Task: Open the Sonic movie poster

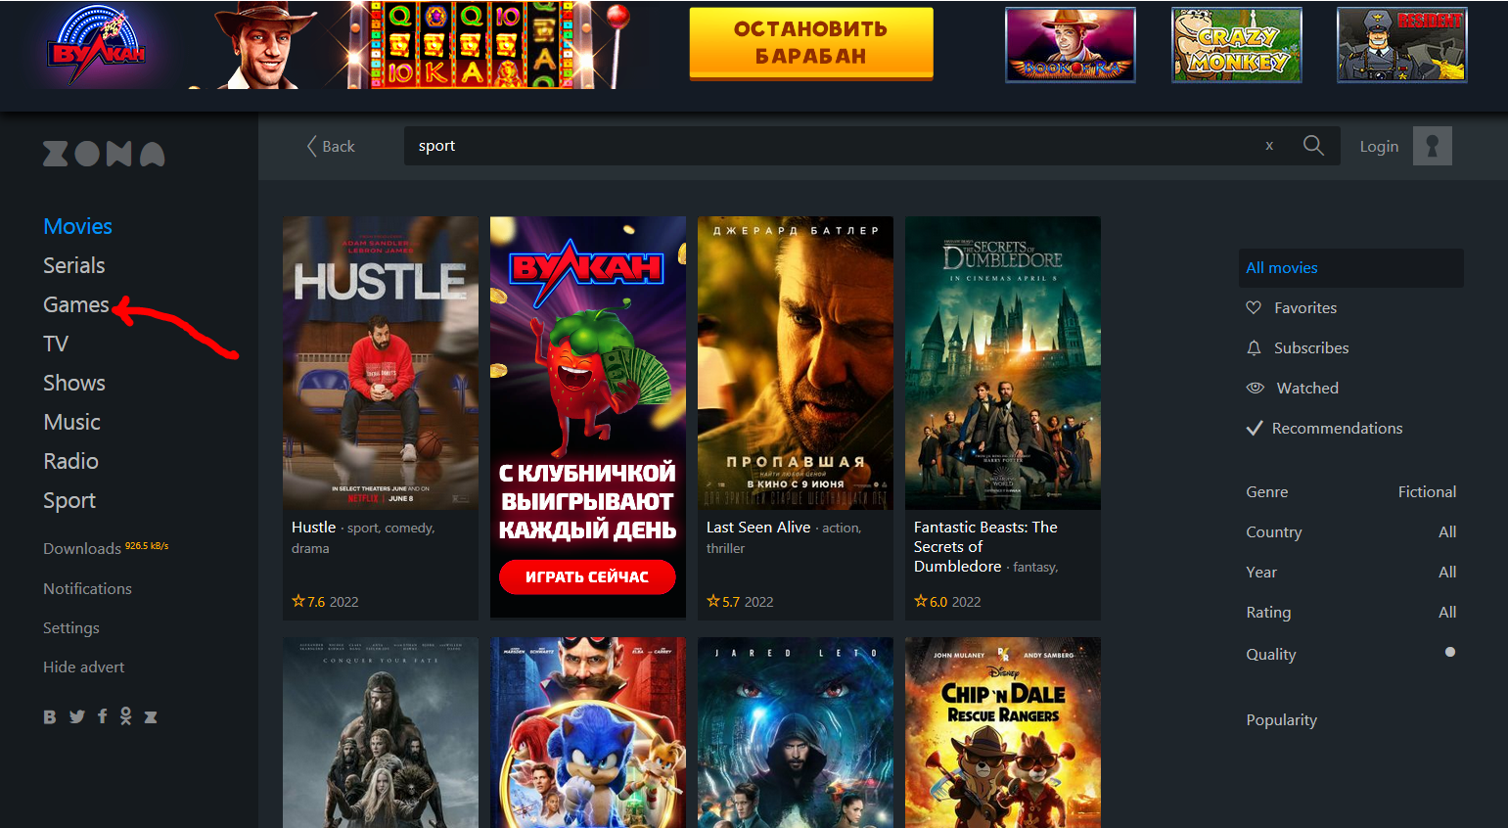Action: [x=588, y=732]
